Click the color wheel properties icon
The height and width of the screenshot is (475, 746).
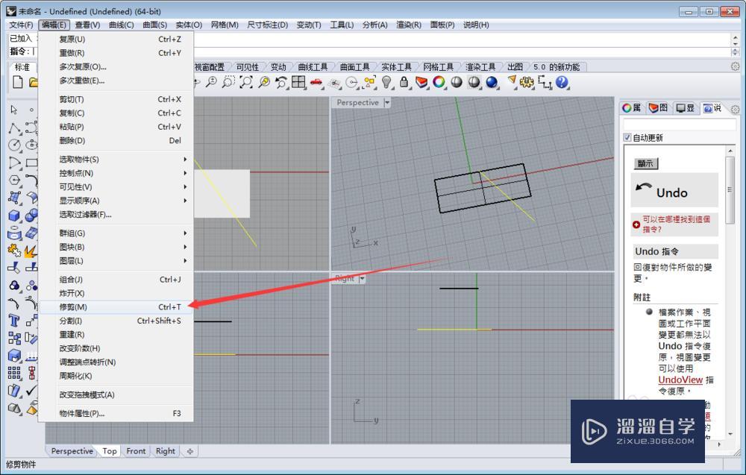439,82
